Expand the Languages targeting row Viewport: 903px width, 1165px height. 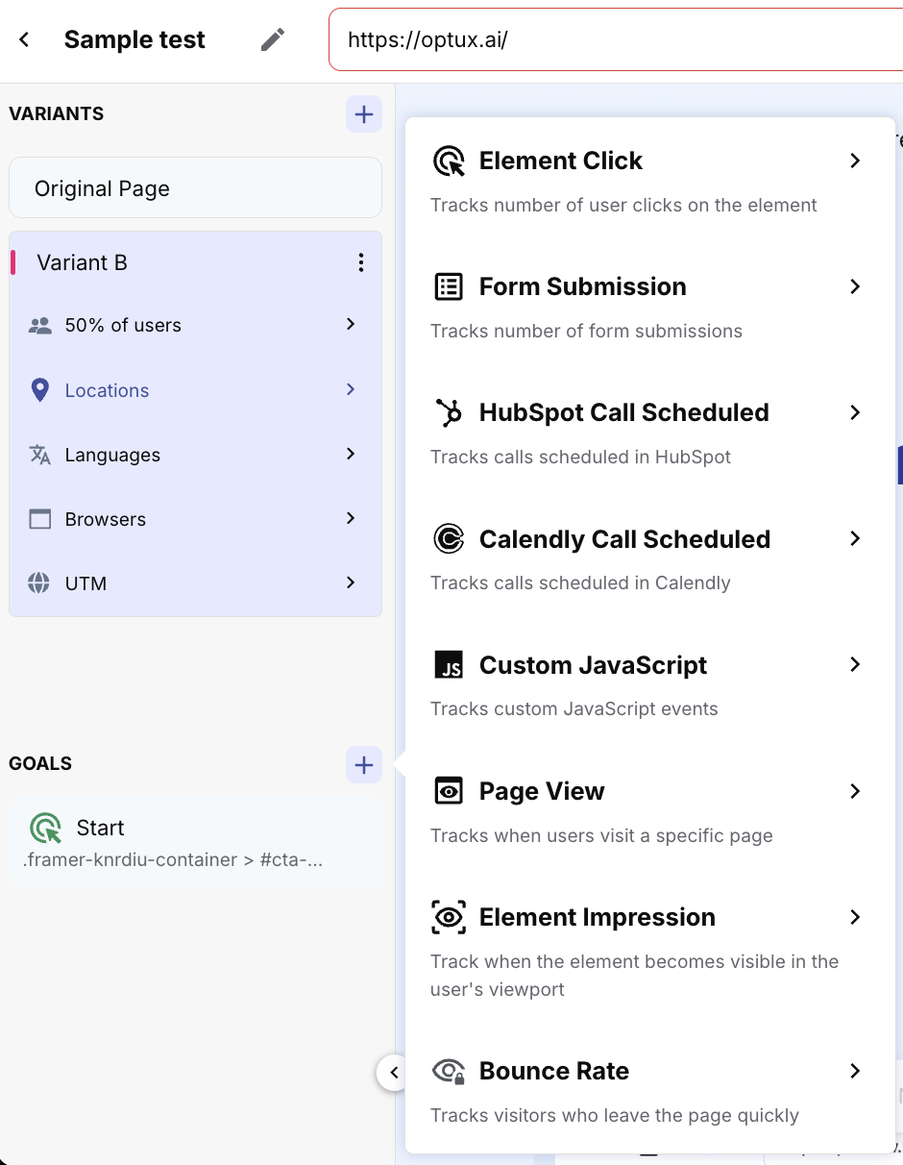(351, 454)
